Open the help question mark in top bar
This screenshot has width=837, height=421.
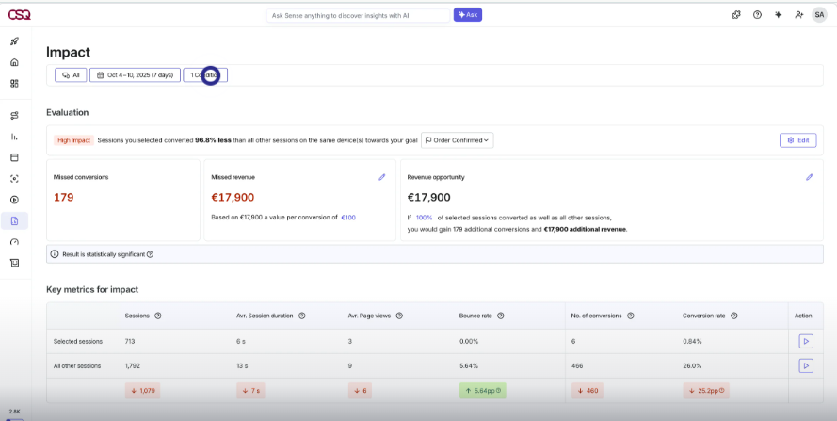click(x=757, y=15)
